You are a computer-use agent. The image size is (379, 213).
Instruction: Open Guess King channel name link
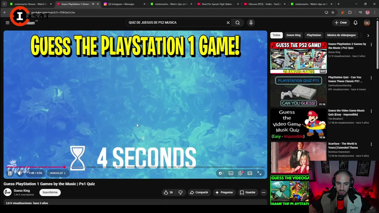click(x=22, y=191)
